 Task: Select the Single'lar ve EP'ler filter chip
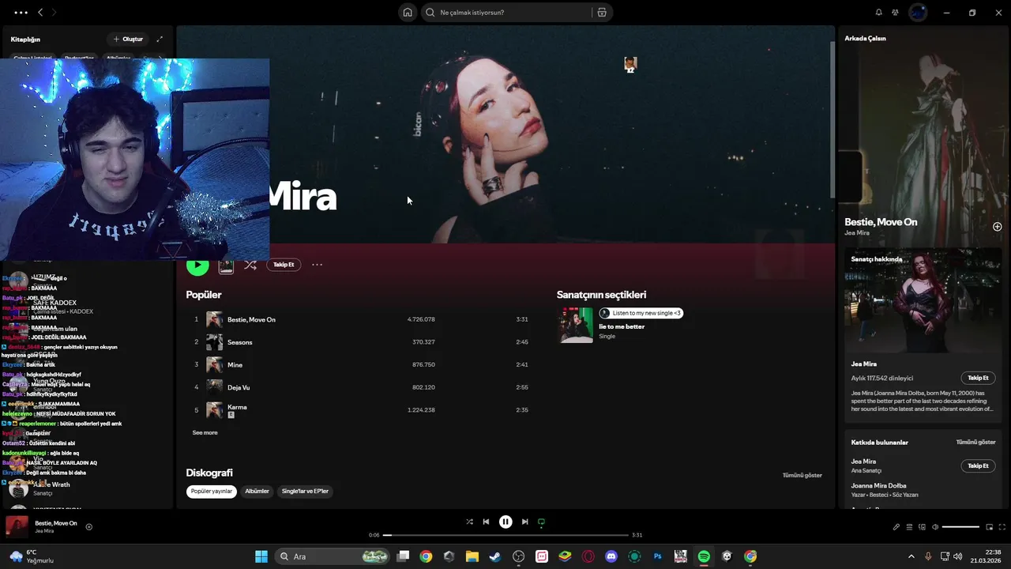(x=305, y=492)
